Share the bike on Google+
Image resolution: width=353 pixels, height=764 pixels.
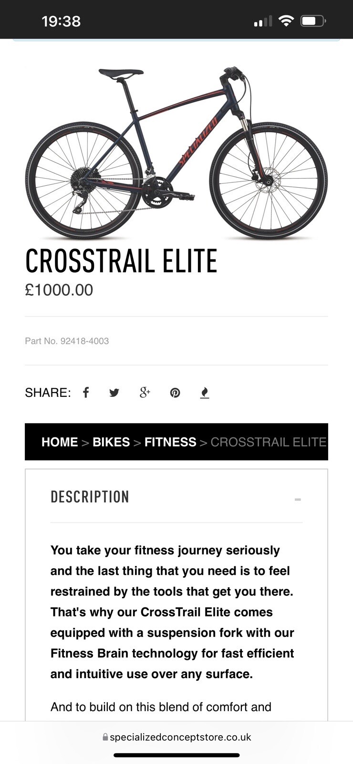[x=145, y=392]
